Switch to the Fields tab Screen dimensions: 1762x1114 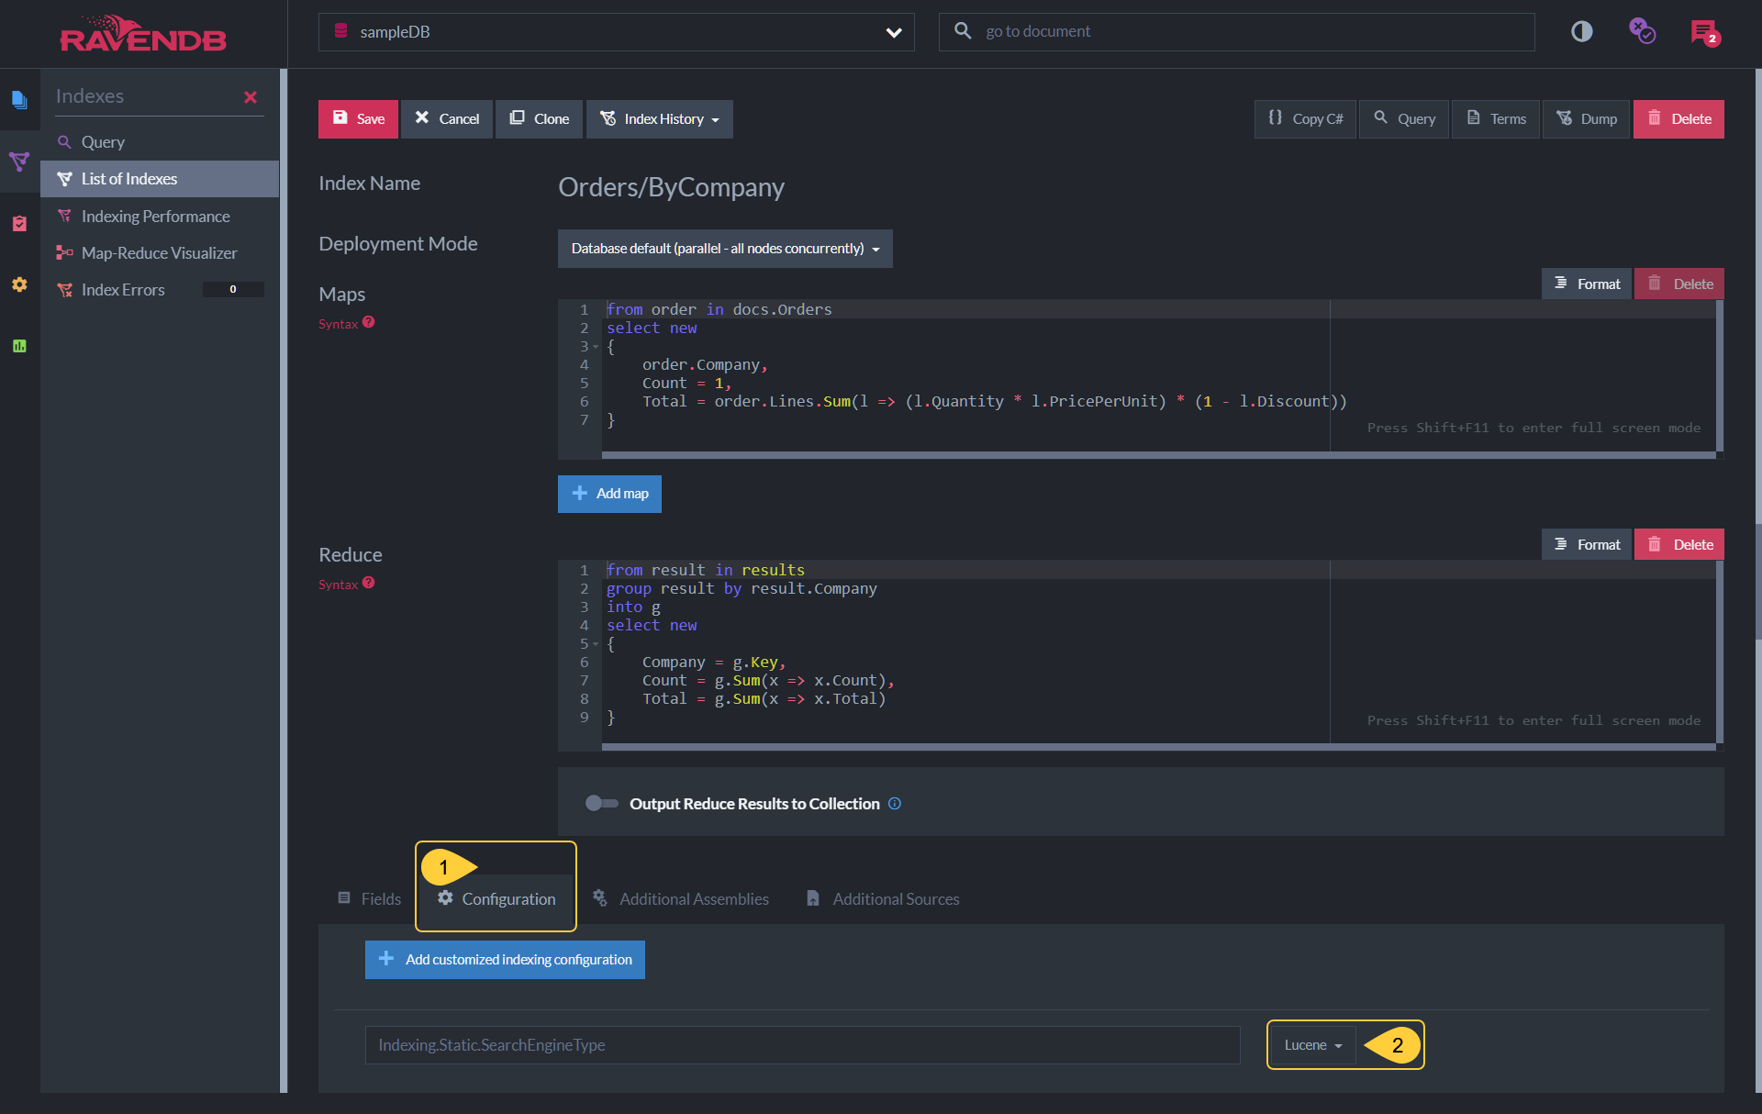click(370, 899)
